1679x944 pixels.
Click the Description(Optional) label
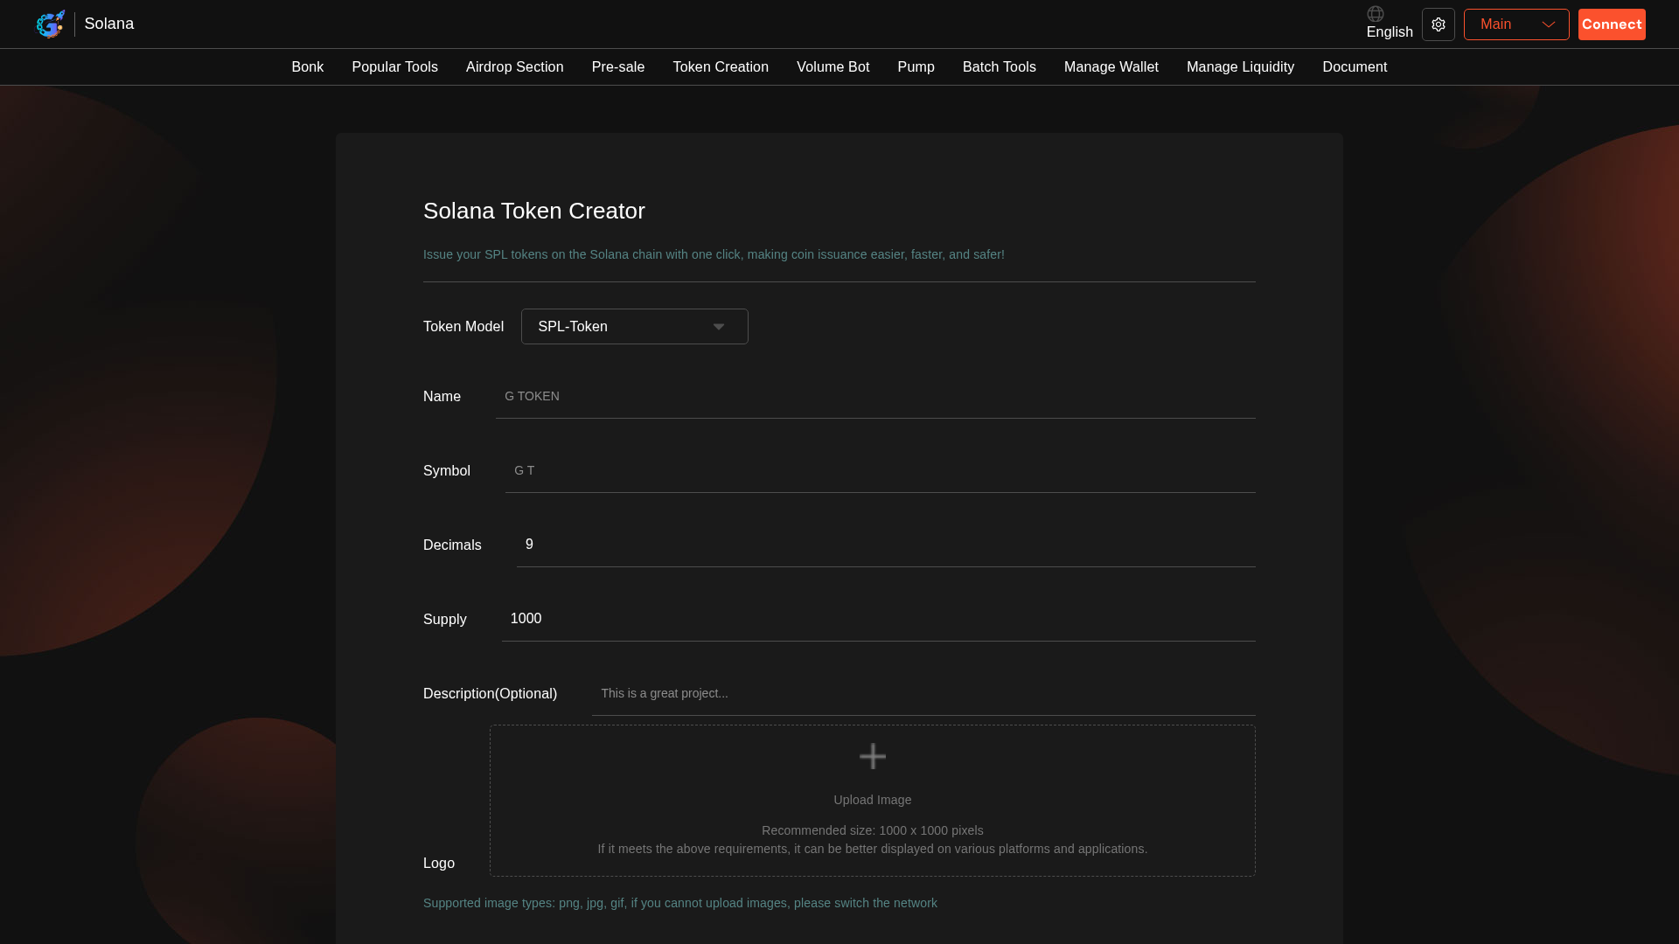(491, 694)
